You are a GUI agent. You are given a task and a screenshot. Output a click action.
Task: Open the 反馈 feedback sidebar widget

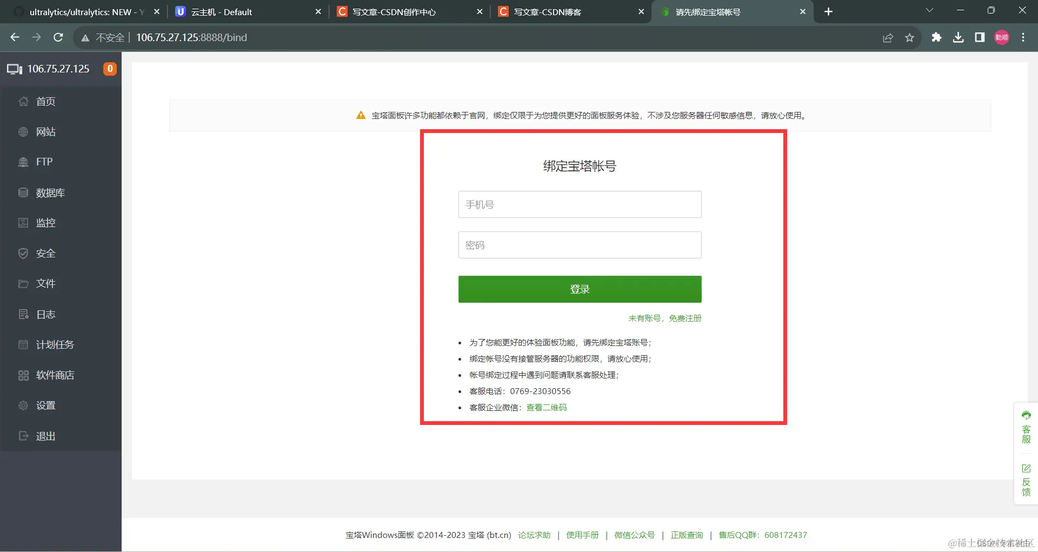1026,480
